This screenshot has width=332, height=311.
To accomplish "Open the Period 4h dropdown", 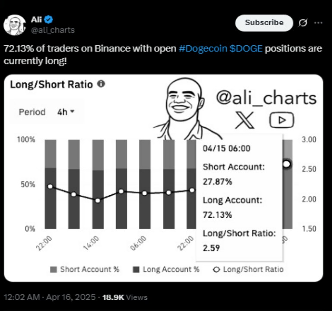I will [66, 112].
